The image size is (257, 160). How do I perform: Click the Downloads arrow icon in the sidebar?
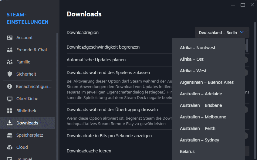click(10, 123)
